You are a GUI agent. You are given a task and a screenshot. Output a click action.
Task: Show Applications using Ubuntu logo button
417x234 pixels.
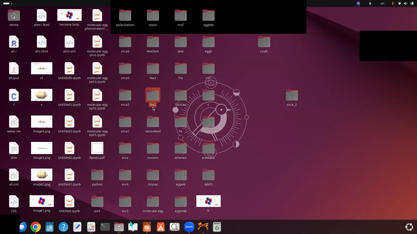click(x=409, y=227)
